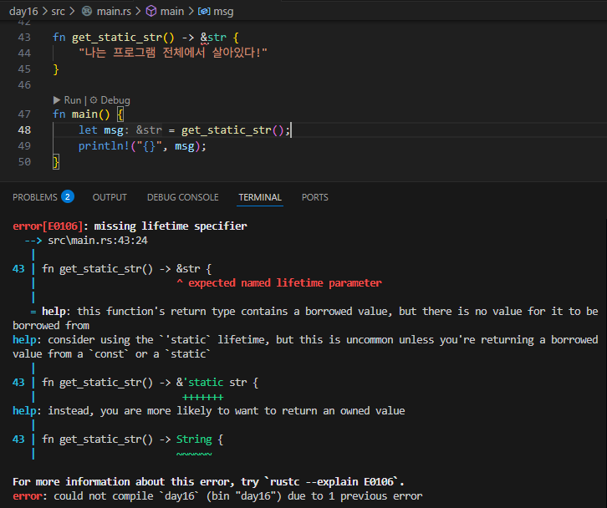Open src\main.rs:43:24 terminal link
The image size is (607, 508).
pyautogui.click(x=98, y=241)
